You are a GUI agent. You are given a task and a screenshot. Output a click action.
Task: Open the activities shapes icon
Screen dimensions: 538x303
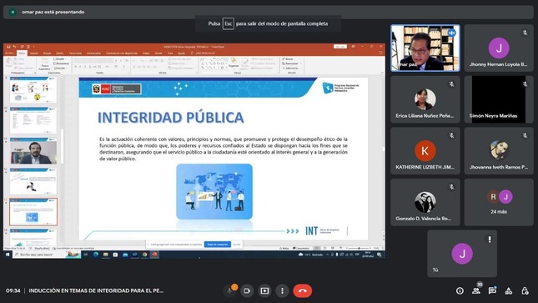point(509,290)
